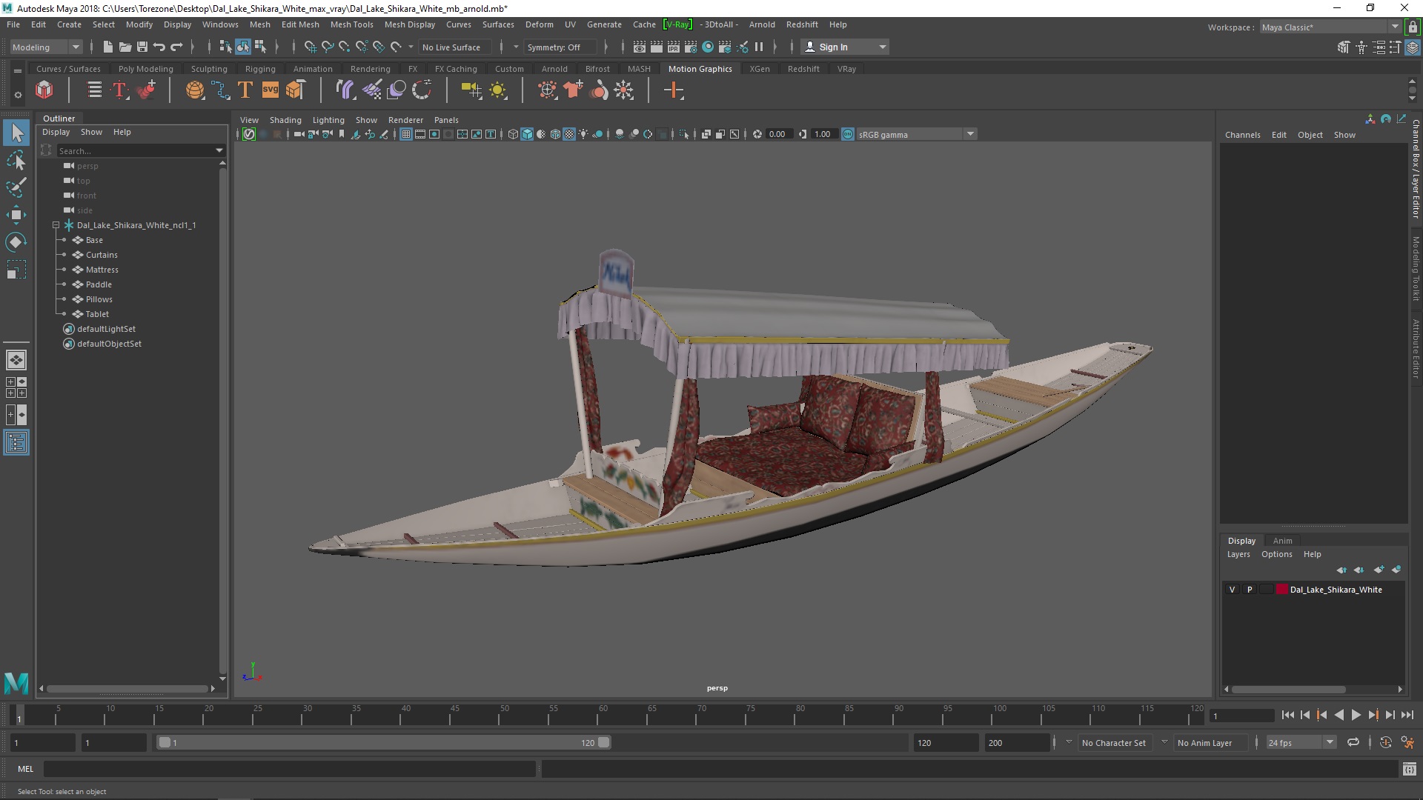
Task: Collapse the Dal_Lake_Shikara_White_ncl1_1 group
Action: [56, 225]
